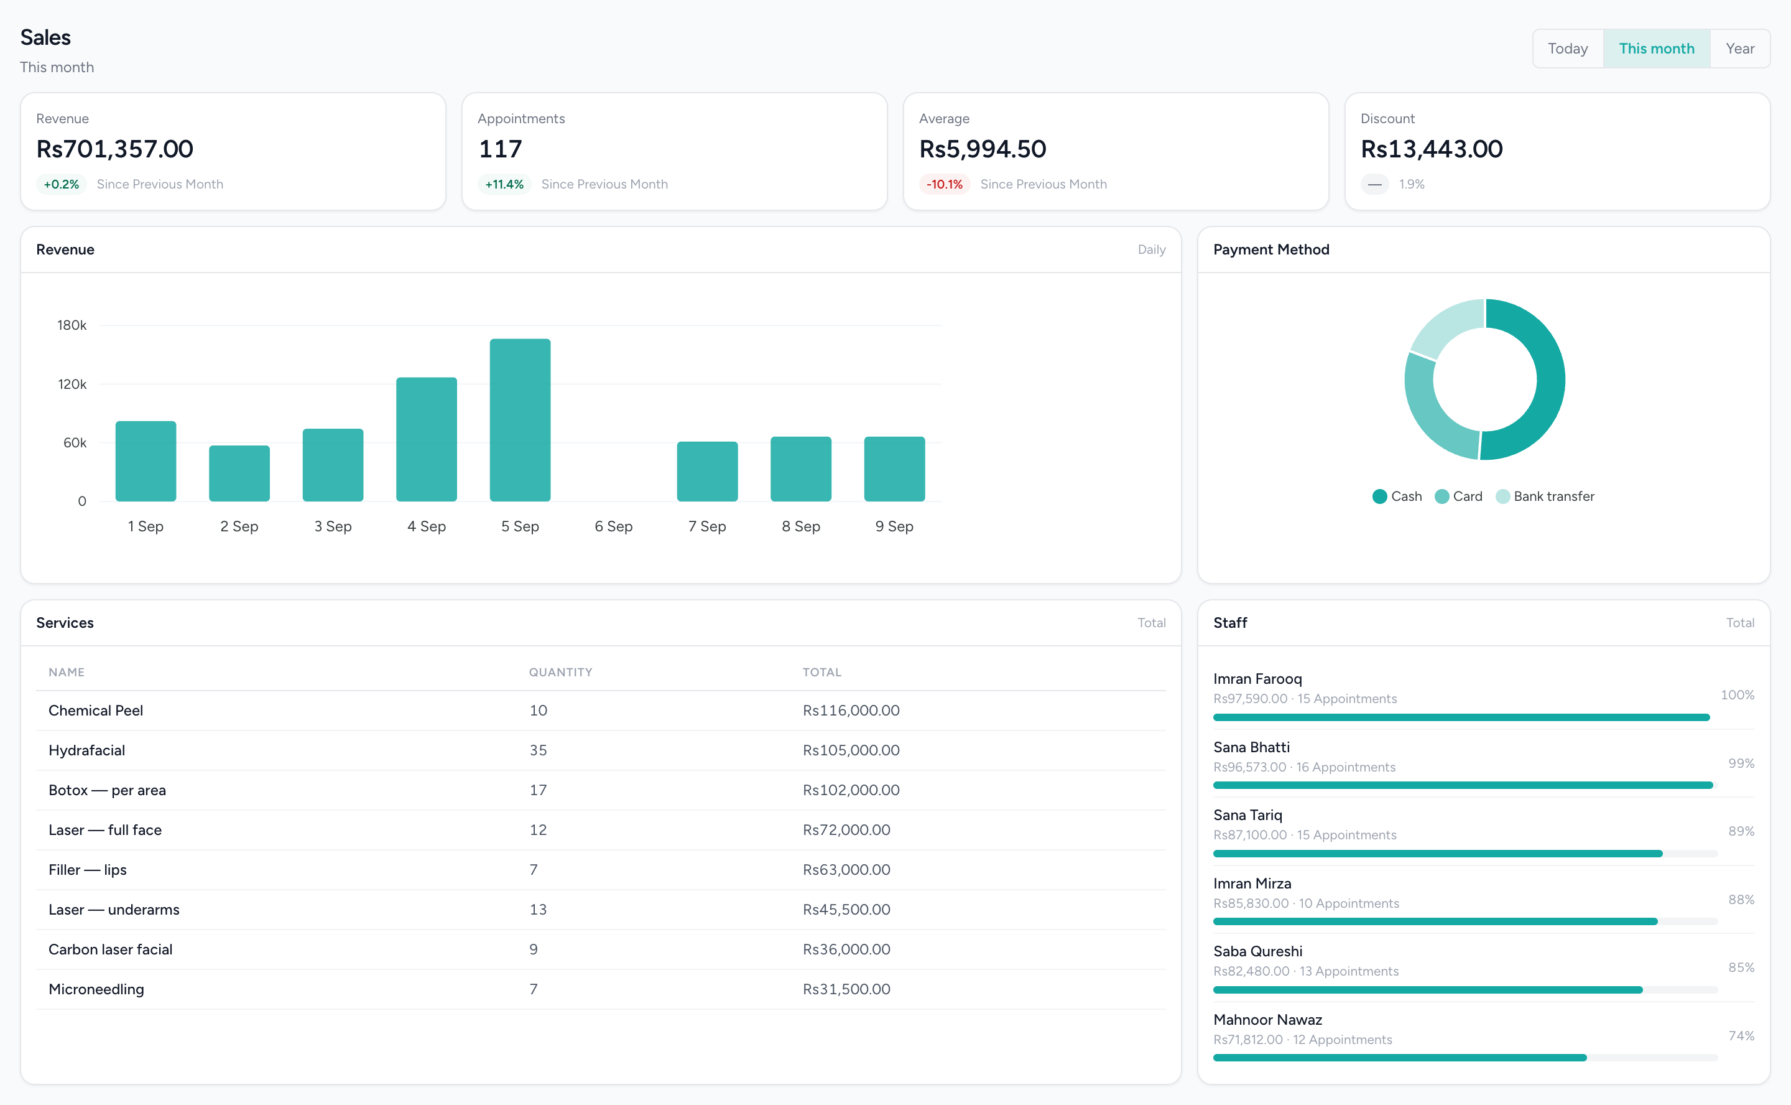Select the Filler — lips row
1791x1105 pixels.
600,870
